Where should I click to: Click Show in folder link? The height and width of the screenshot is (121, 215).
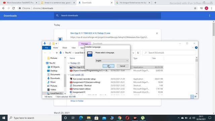tap(77, 101)
